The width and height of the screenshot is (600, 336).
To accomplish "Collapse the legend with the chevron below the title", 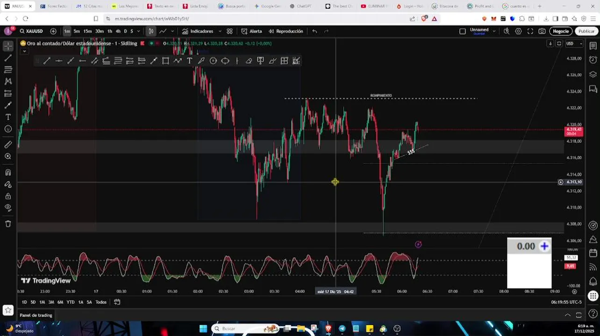I will coord(24,51).
